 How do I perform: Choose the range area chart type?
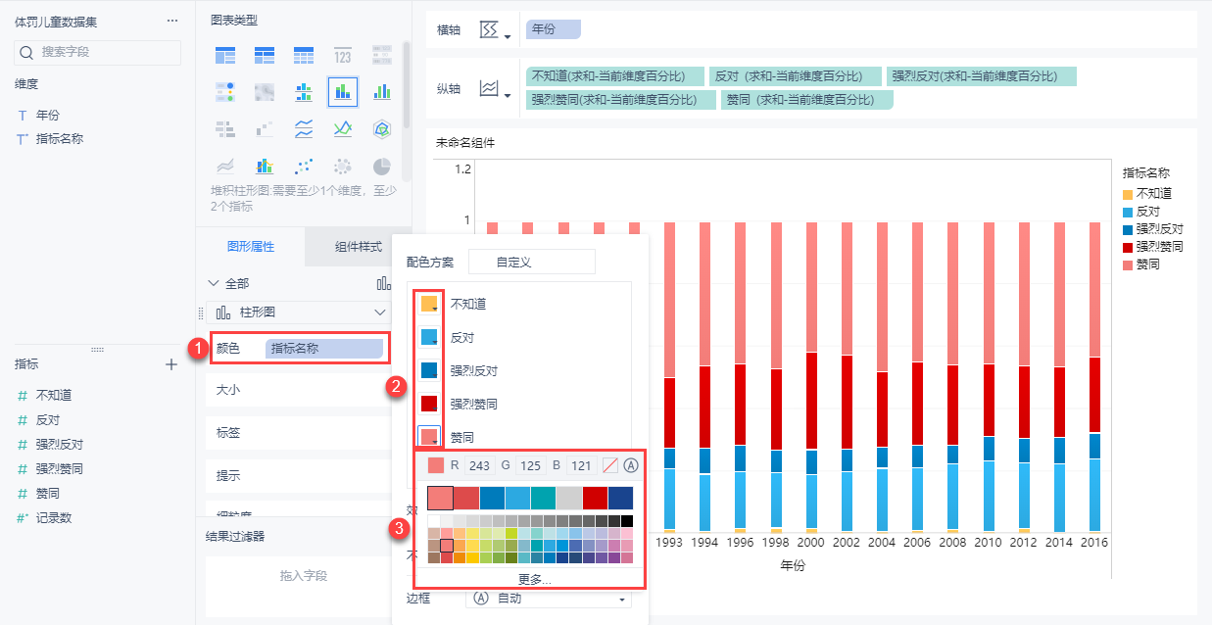pos(225,166)
